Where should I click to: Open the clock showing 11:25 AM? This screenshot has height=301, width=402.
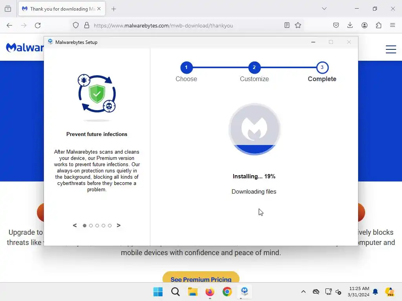(x=359, y=292)
